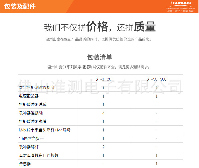Viewport: 199px width, 168px height.
Task: Click the 扭矩缓冲器总成 row label
Action: click(33, 104)
